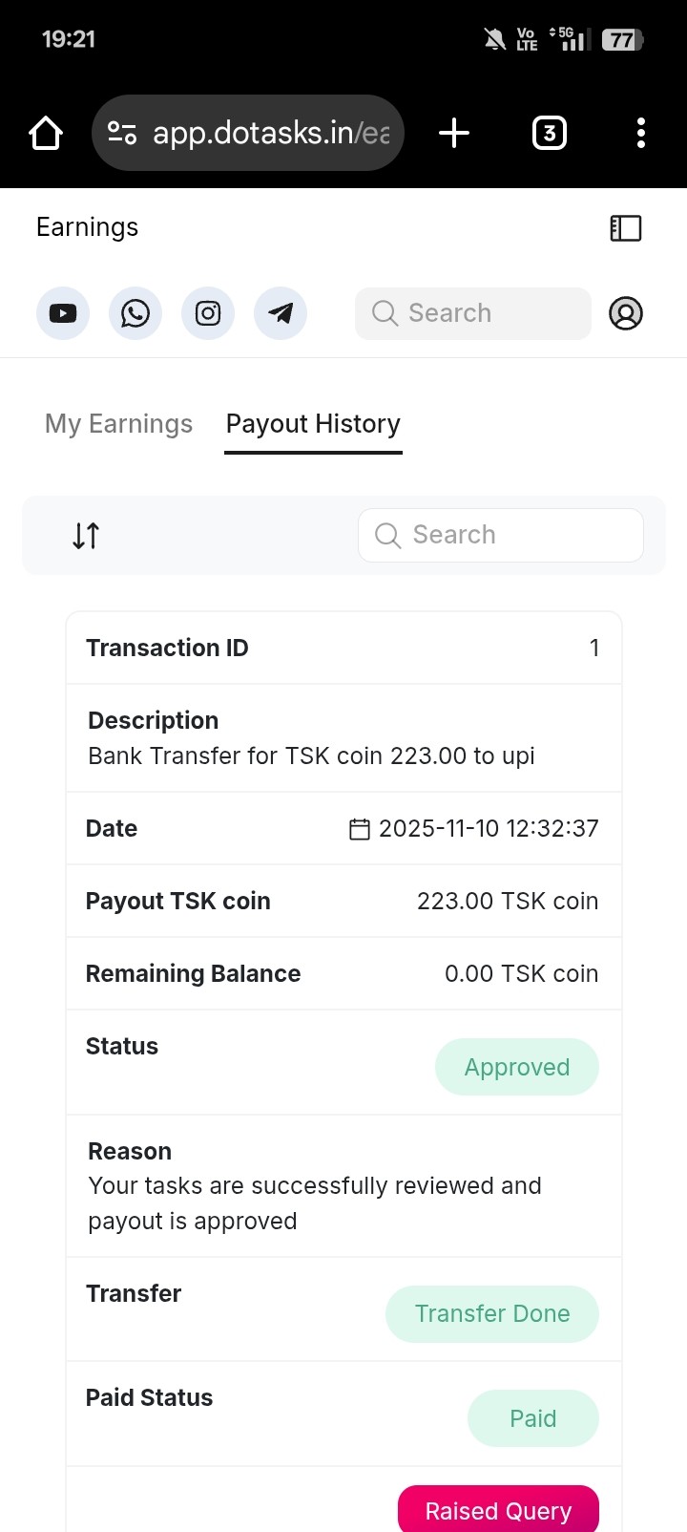Open the Instagram profile icon
This screenshot has width=687, height=1532.
point(208,313)
